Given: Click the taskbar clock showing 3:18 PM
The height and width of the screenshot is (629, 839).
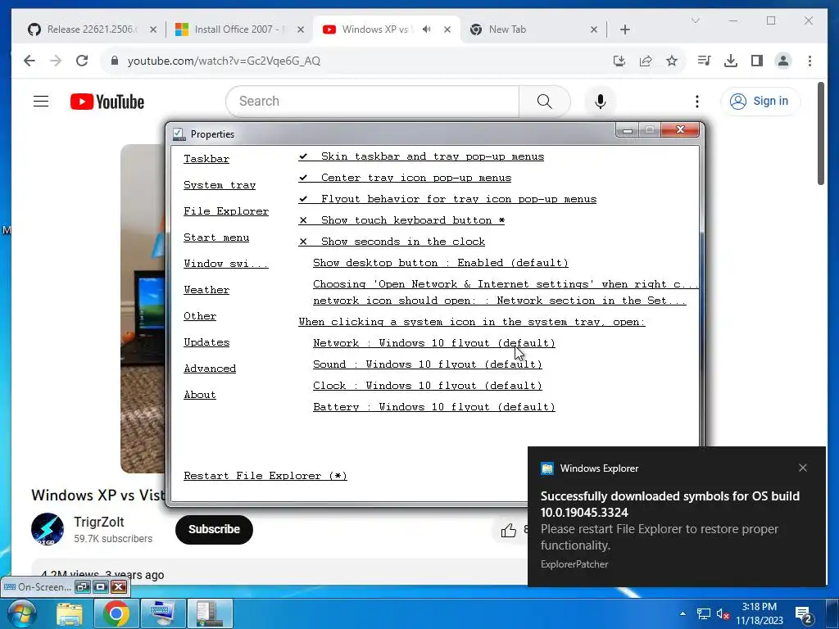Looking at the screenshot, I should pyautogui.click(x=760, y=613).
